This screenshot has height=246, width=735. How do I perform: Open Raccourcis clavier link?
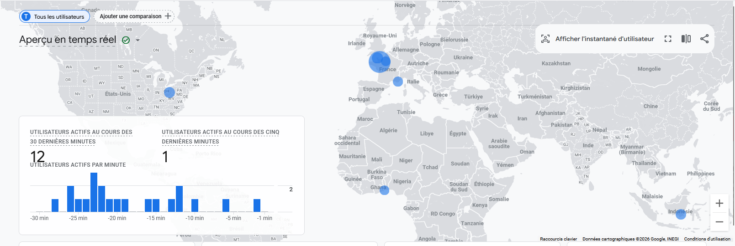point(558,239)
